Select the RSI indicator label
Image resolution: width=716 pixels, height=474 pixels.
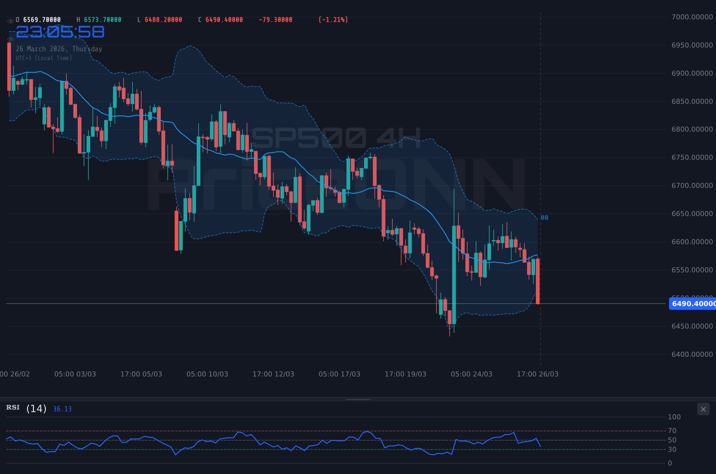pyautogui.click(x=13, y=407)
